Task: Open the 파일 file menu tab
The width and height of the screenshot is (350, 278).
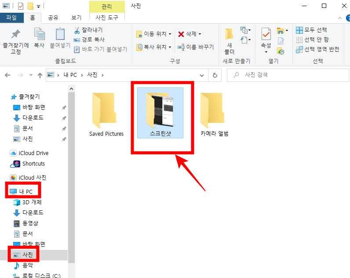Action: (11, 18)
